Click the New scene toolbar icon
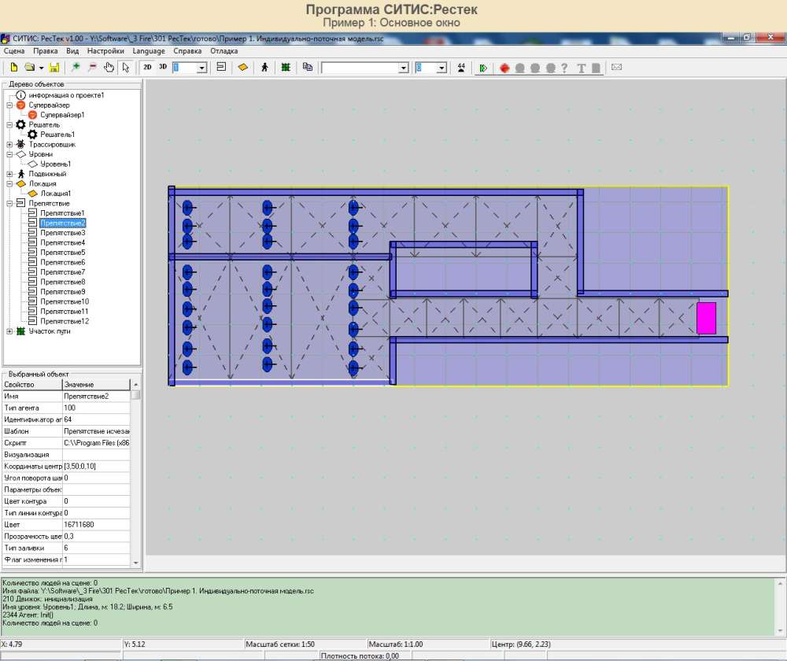This screenshot has width=787, height=661. [x=13, y=68]
